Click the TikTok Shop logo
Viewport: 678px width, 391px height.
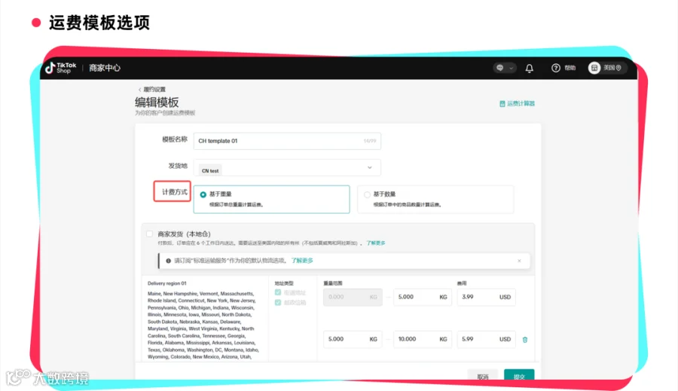60,68
